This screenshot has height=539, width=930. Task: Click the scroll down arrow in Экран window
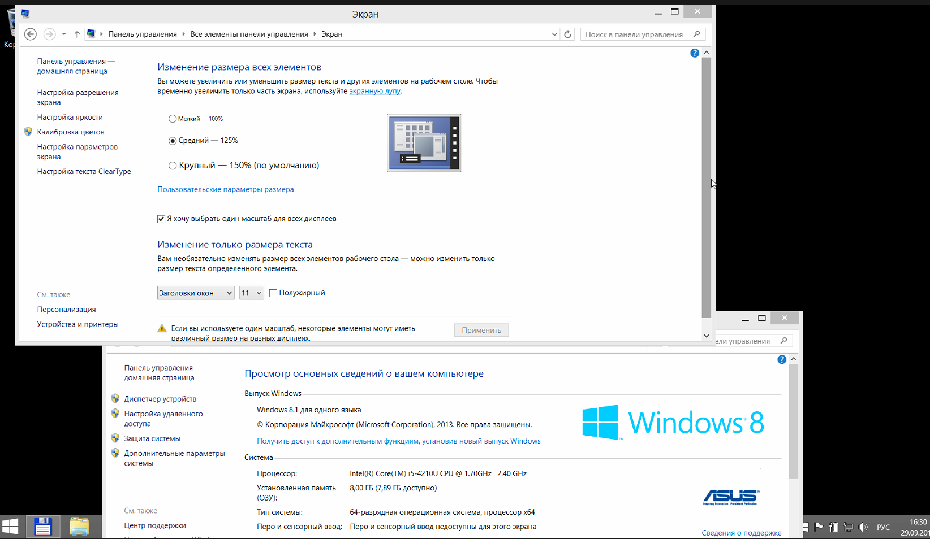tap(707, 336)
